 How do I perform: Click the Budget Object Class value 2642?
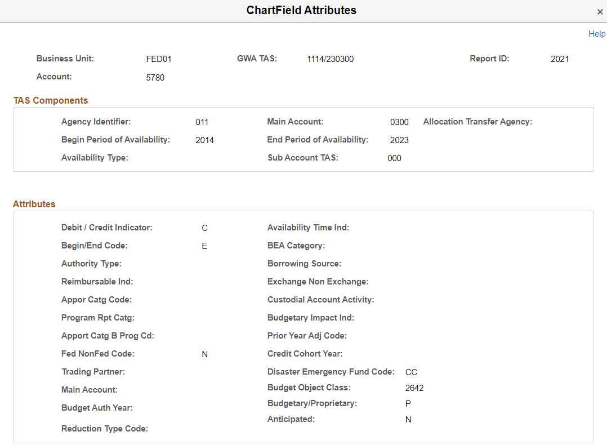click(414, 388)
